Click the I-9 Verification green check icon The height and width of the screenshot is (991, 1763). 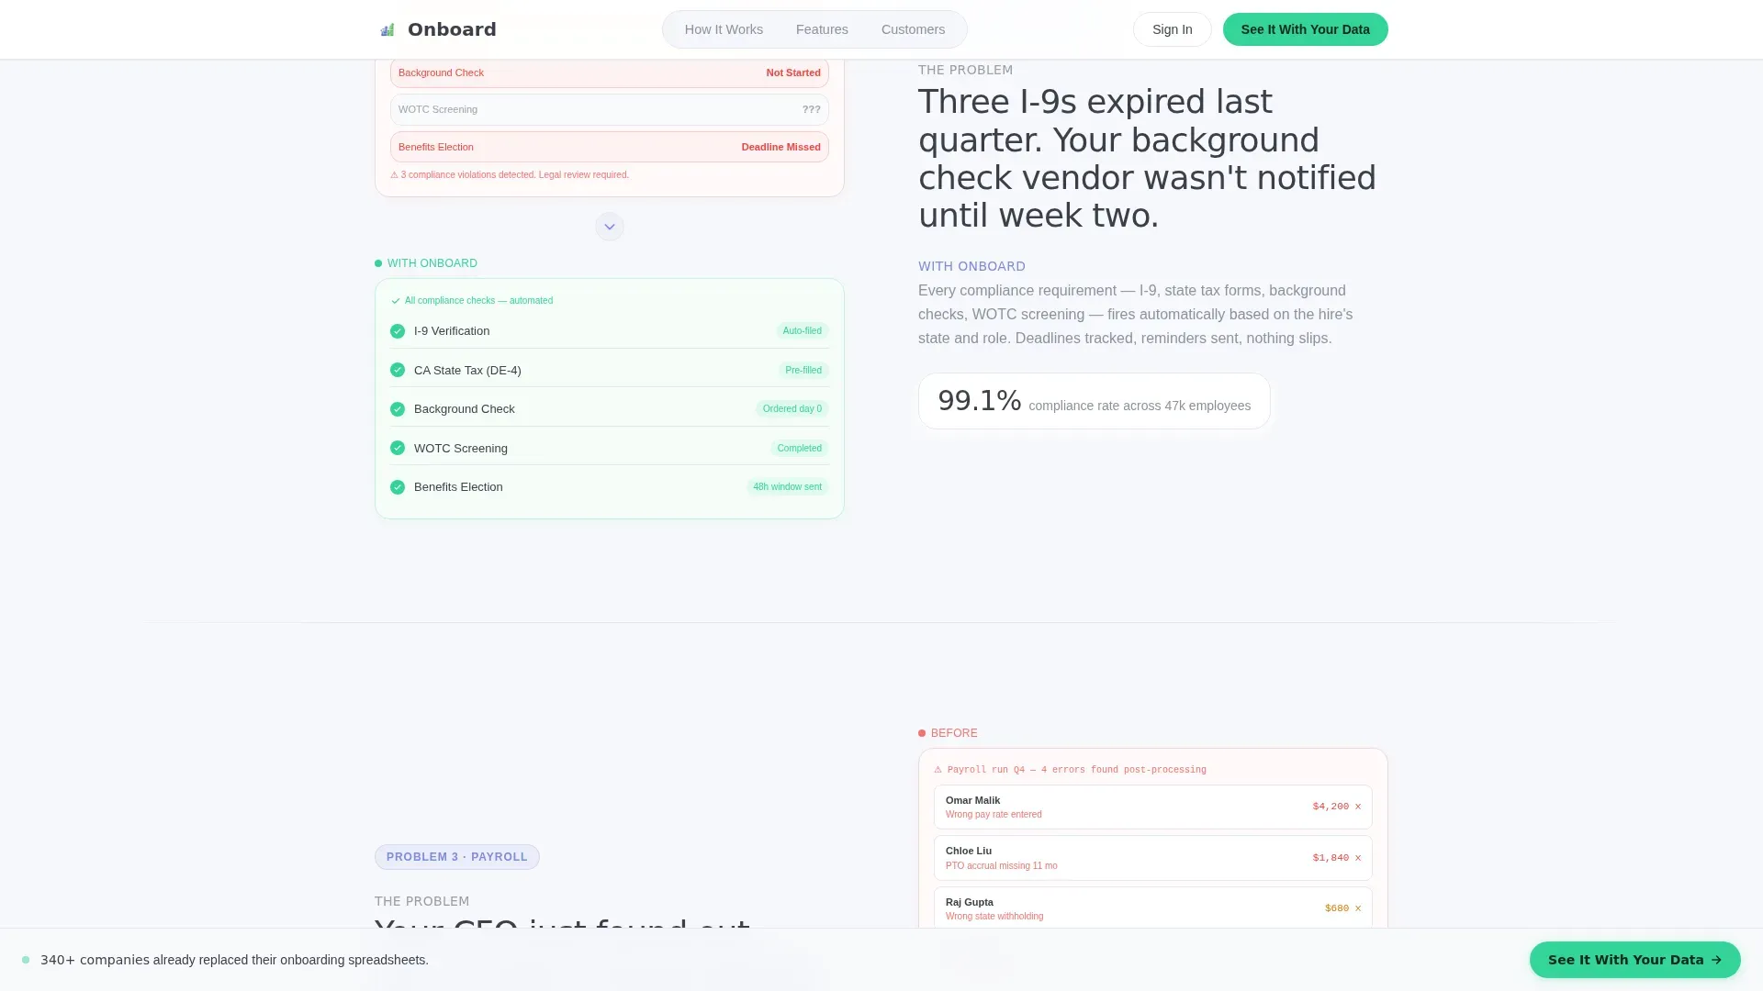click(398, 331)
